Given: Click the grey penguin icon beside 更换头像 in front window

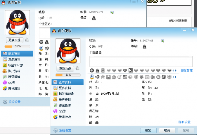Looking at the screenshot, I should (x=77, y=68).
